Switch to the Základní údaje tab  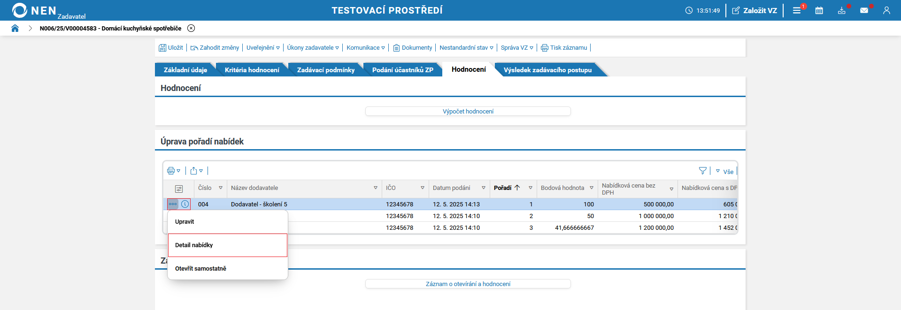185,70
